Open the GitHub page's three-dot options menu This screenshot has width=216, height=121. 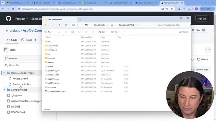pyautogui.click(x=208, y=50)
